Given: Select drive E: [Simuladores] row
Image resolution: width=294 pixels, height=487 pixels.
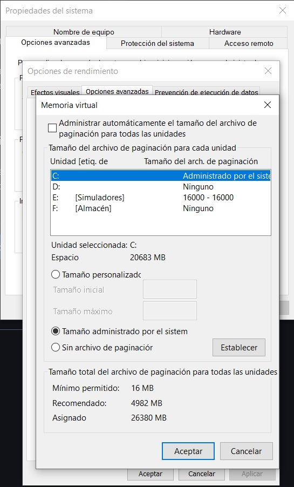Looking at the screenshot, I should click(161, 198).
